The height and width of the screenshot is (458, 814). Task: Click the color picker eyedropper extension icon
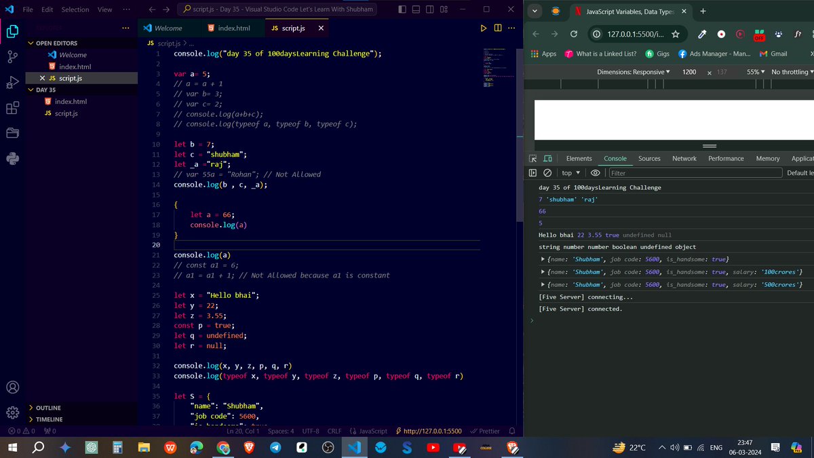click(x=703, y=34)
